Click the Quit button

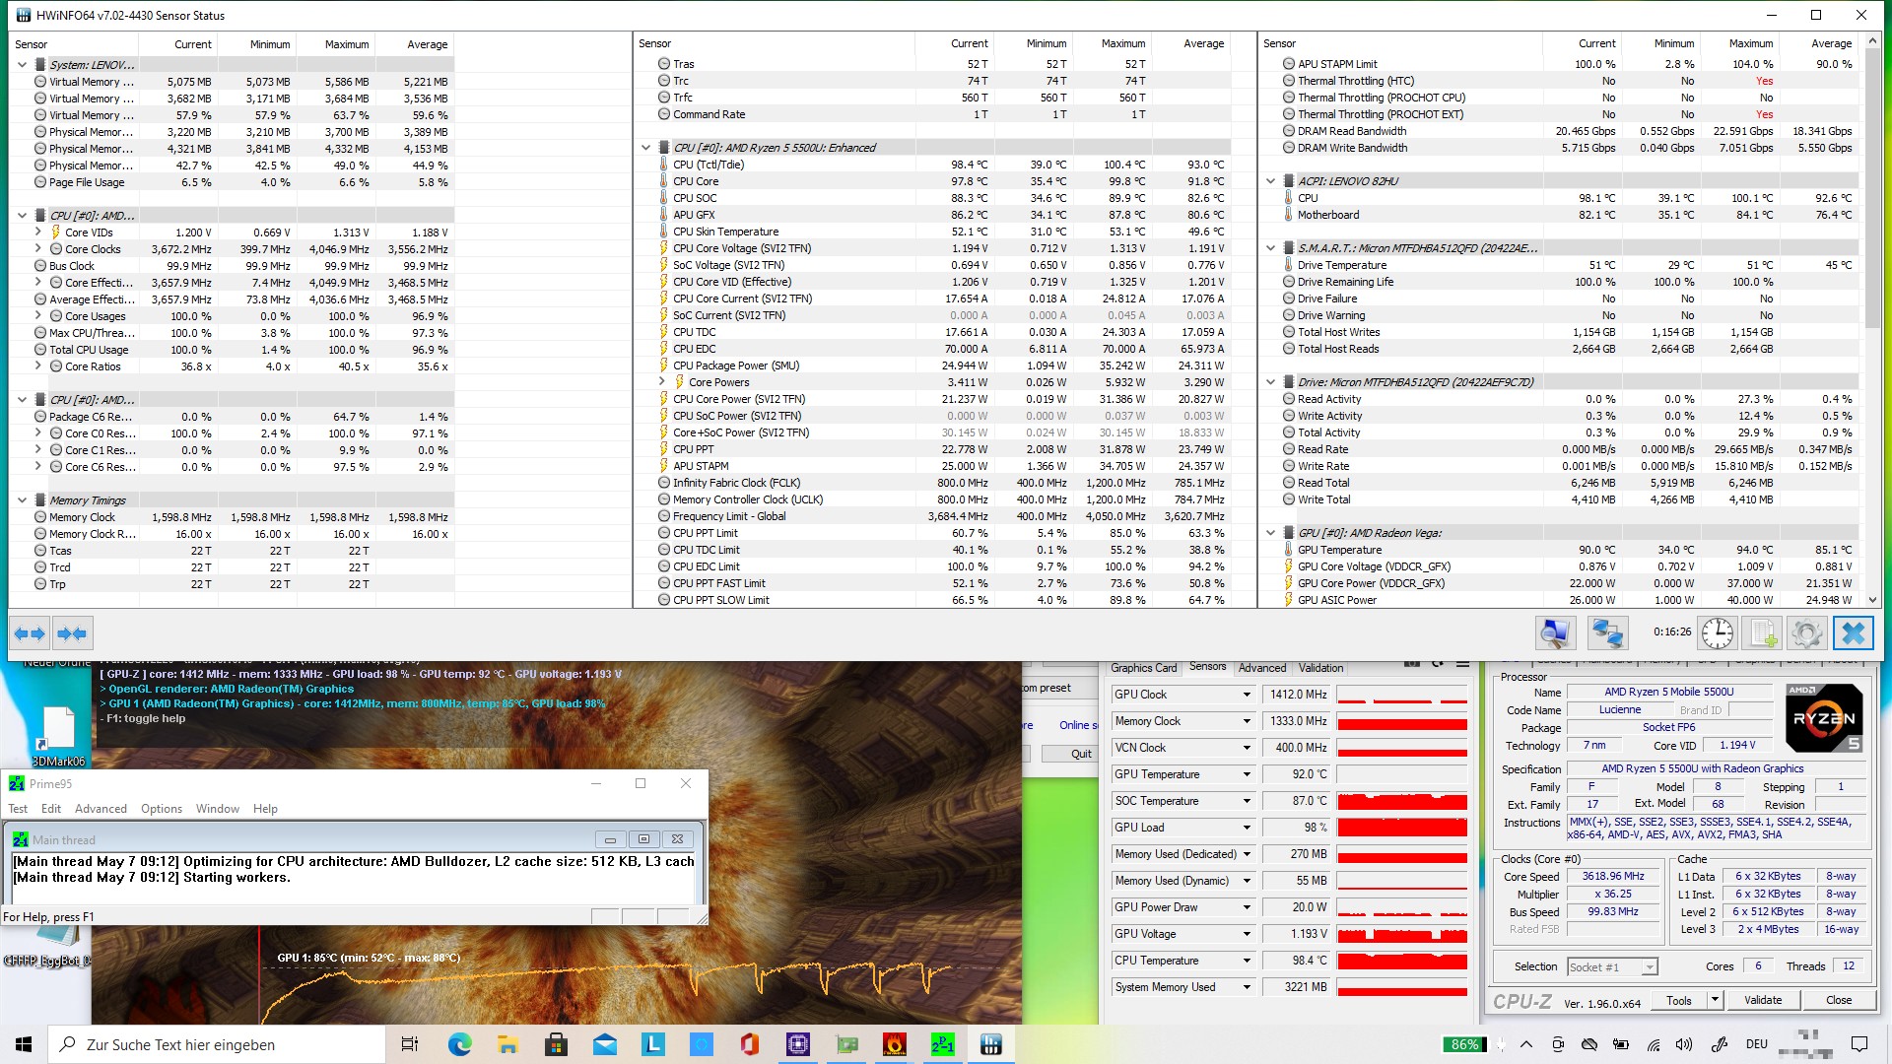(1081, 754)
